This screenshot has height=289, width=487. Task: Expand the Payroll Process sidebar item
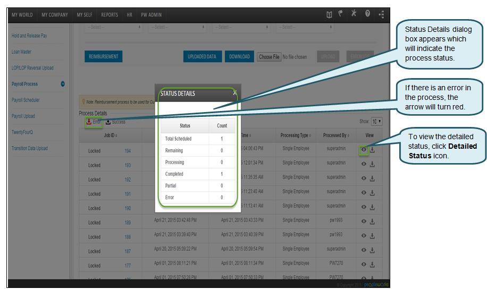point(63,84)
